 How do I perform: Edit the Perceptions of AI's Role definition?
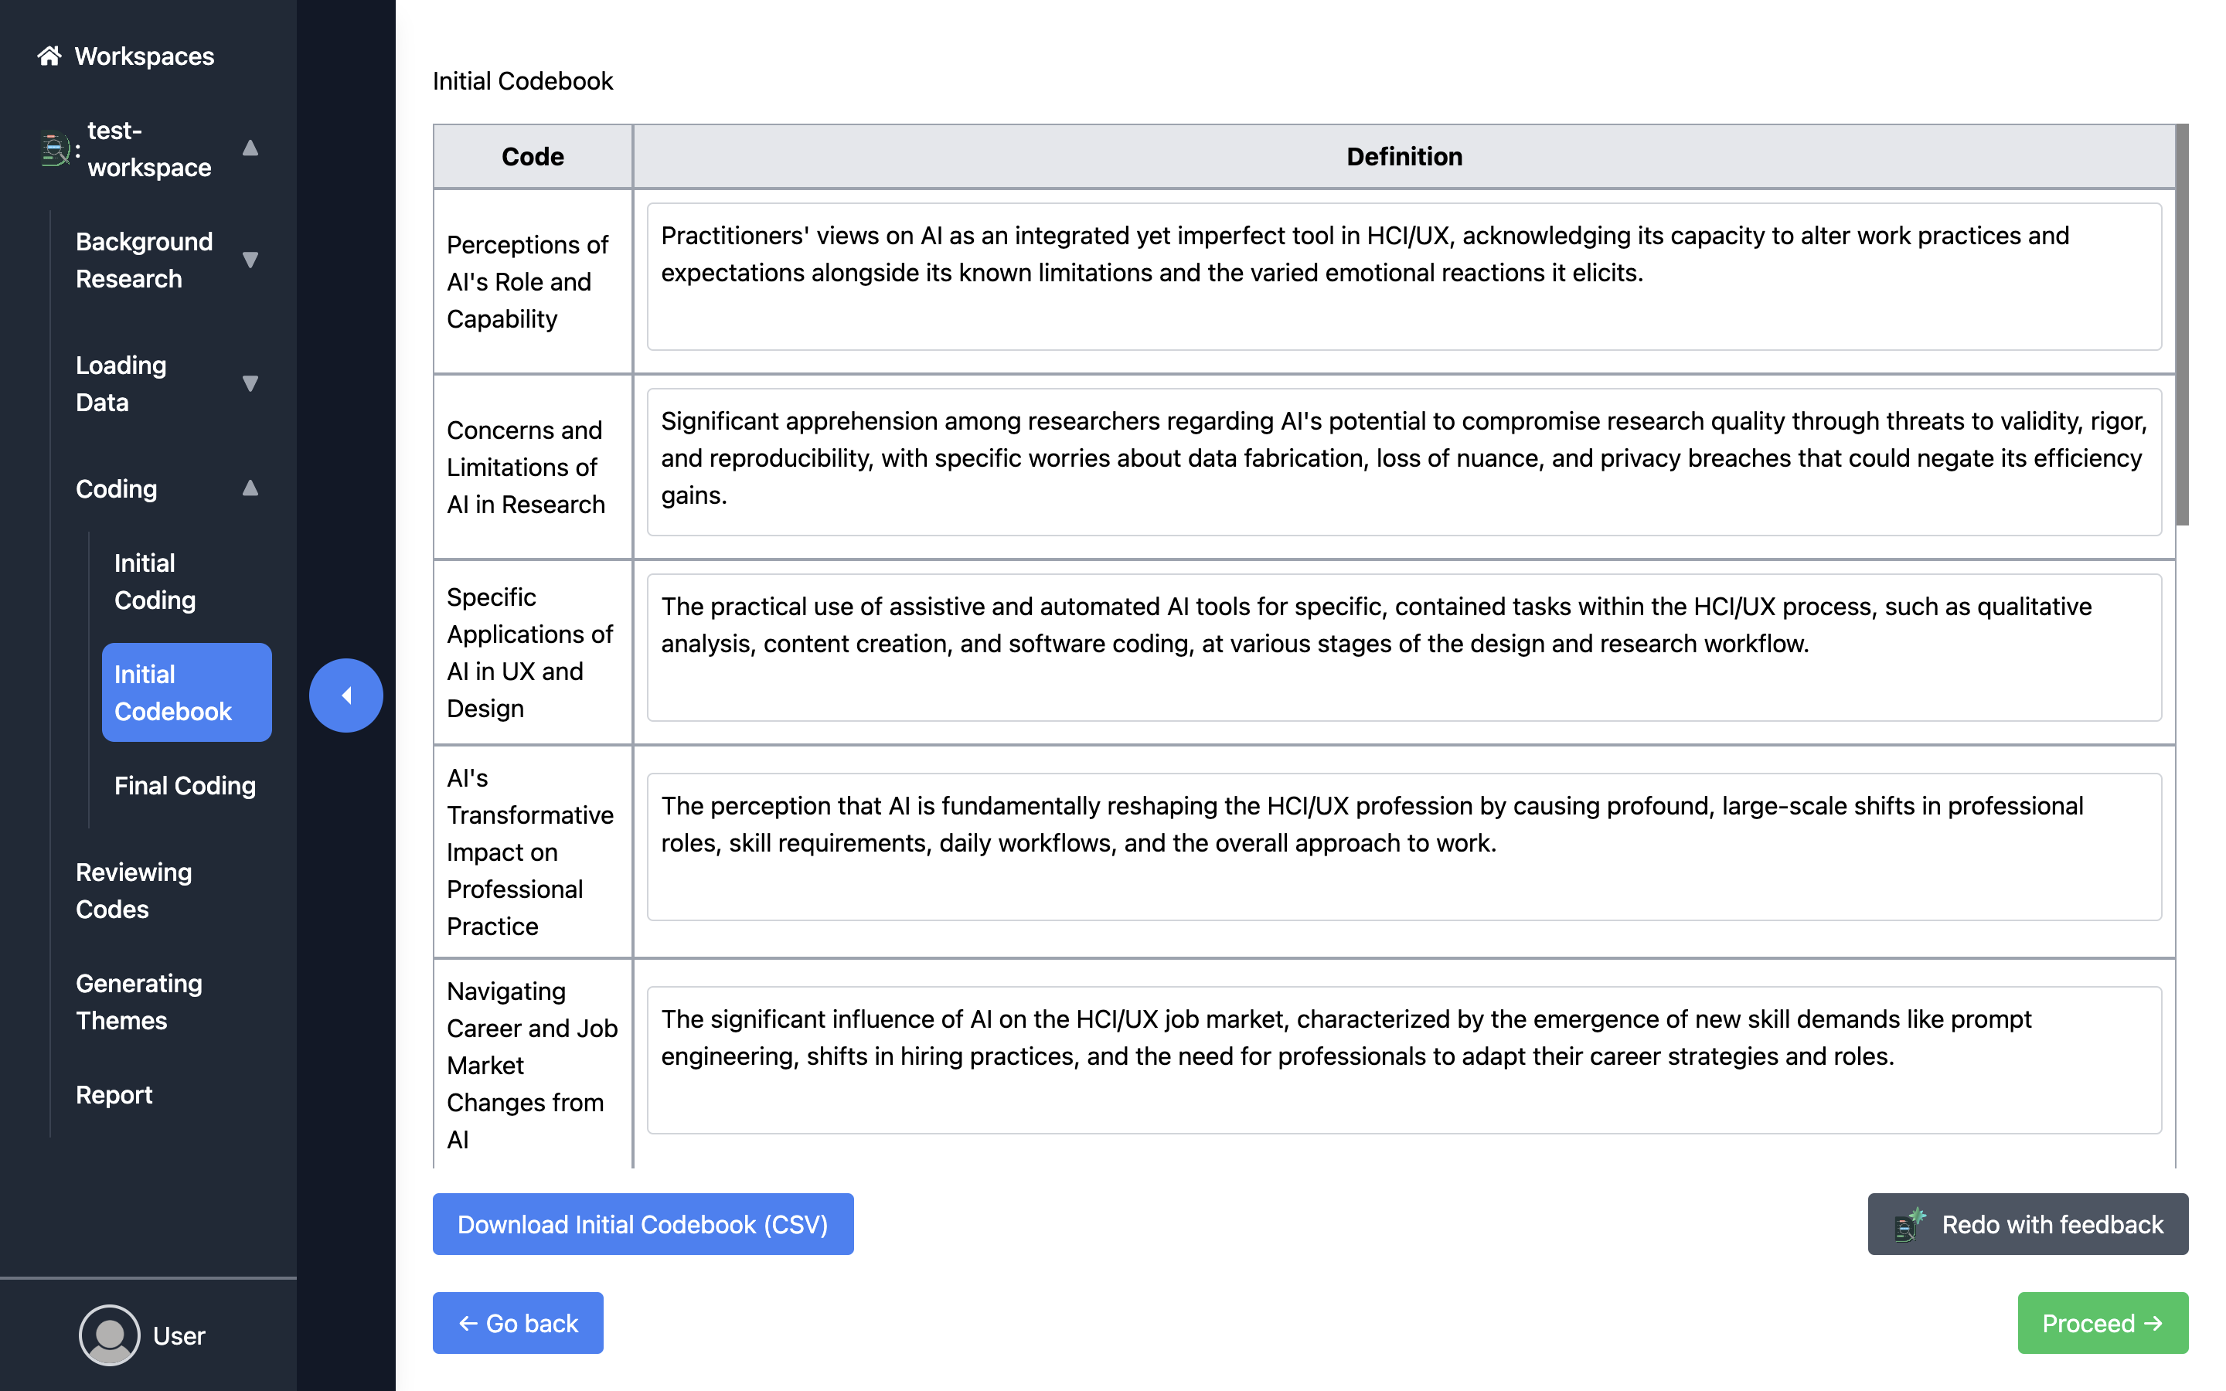[1403, 276]
